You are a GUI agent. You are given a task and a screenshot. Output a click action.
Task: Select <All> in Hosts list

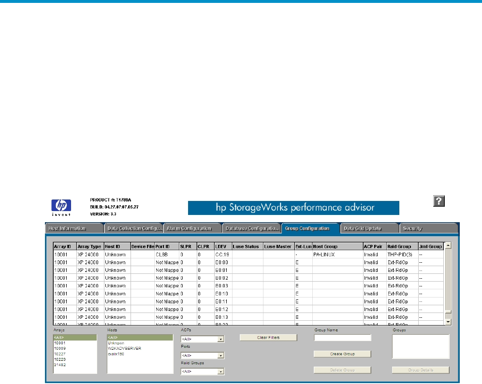click(140, 338)
